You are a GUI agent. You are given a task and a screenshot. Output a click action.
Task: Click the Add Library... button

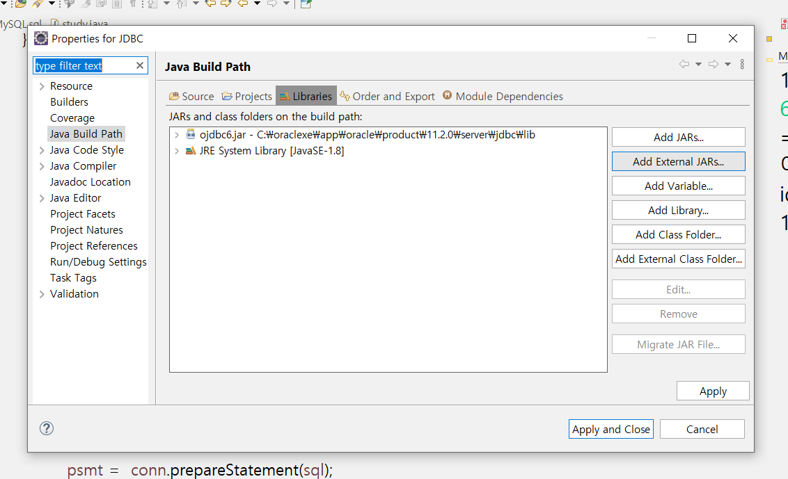(x=679, y=211)
